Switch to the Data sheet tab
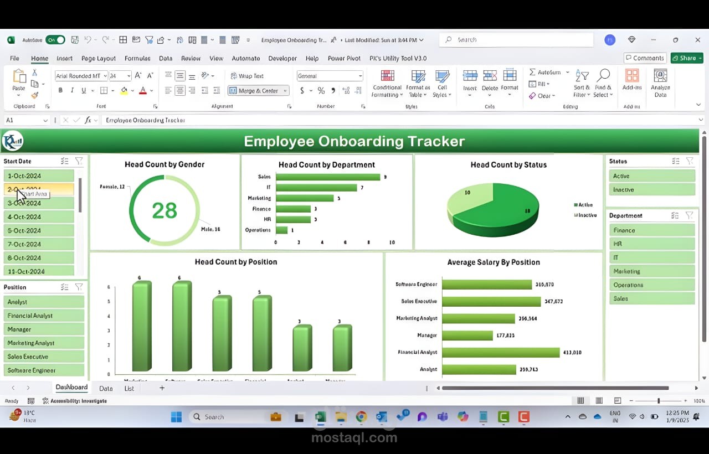 click(x=105, y=388)
